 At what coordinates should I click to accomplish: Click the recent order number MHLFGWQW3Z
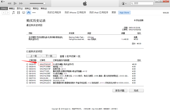point(135,30)
